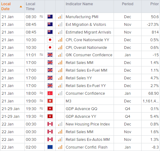Click Hong Kong flag on GDP Advance QQ
This screenshot has width=160, height=151.
[50, 109]
